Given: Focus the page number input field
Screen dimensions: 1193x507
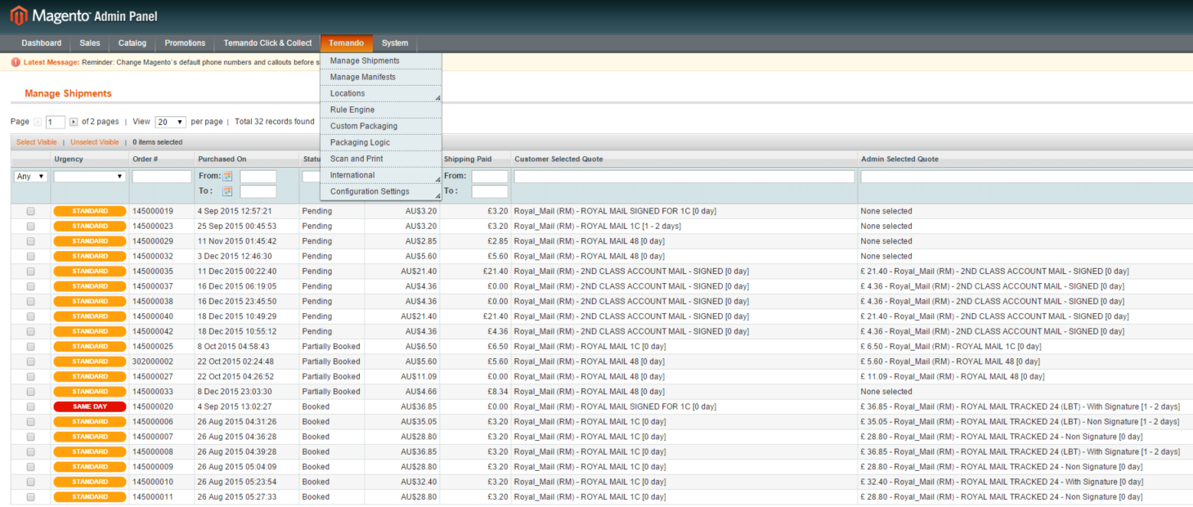Looking at the screenshot, I should pos(56,122).
